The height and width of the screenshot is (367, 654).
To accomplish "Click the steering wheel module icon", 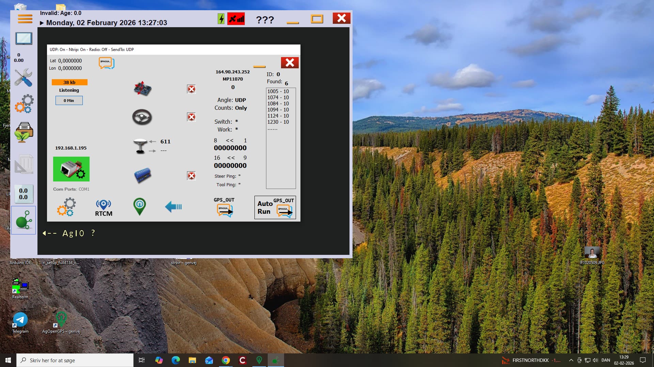I will pos(142,117).
